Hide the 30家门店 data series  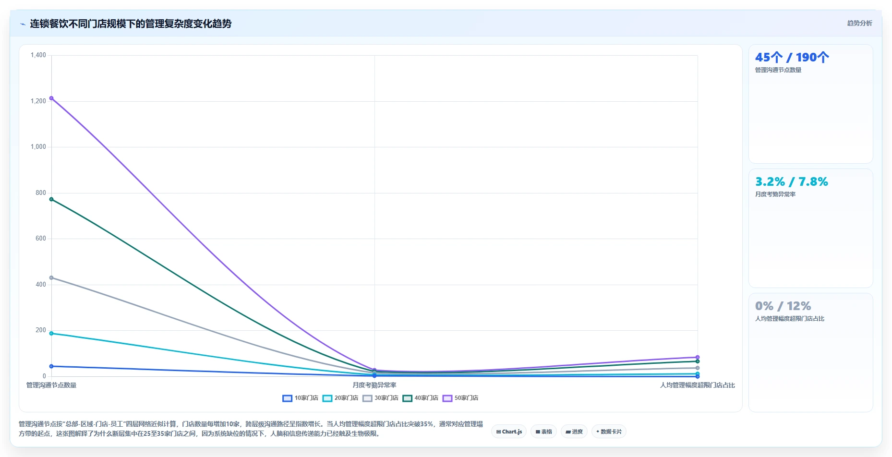[x=380, y=398]
